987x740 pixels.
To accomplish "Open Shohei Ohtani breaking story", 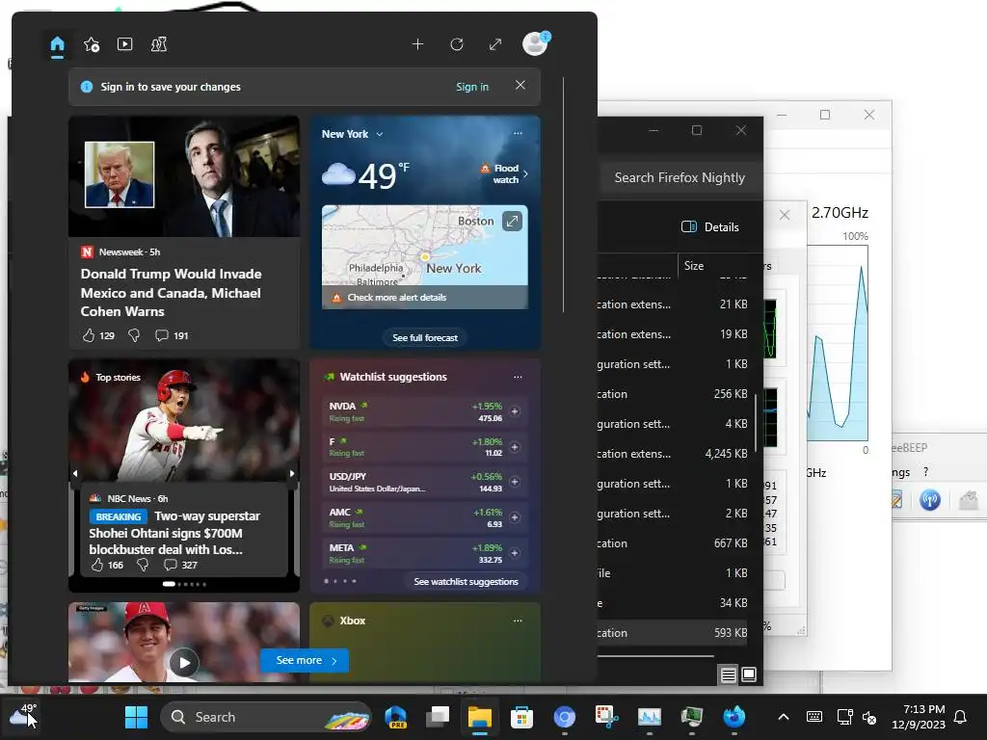I will click(174, 532).
